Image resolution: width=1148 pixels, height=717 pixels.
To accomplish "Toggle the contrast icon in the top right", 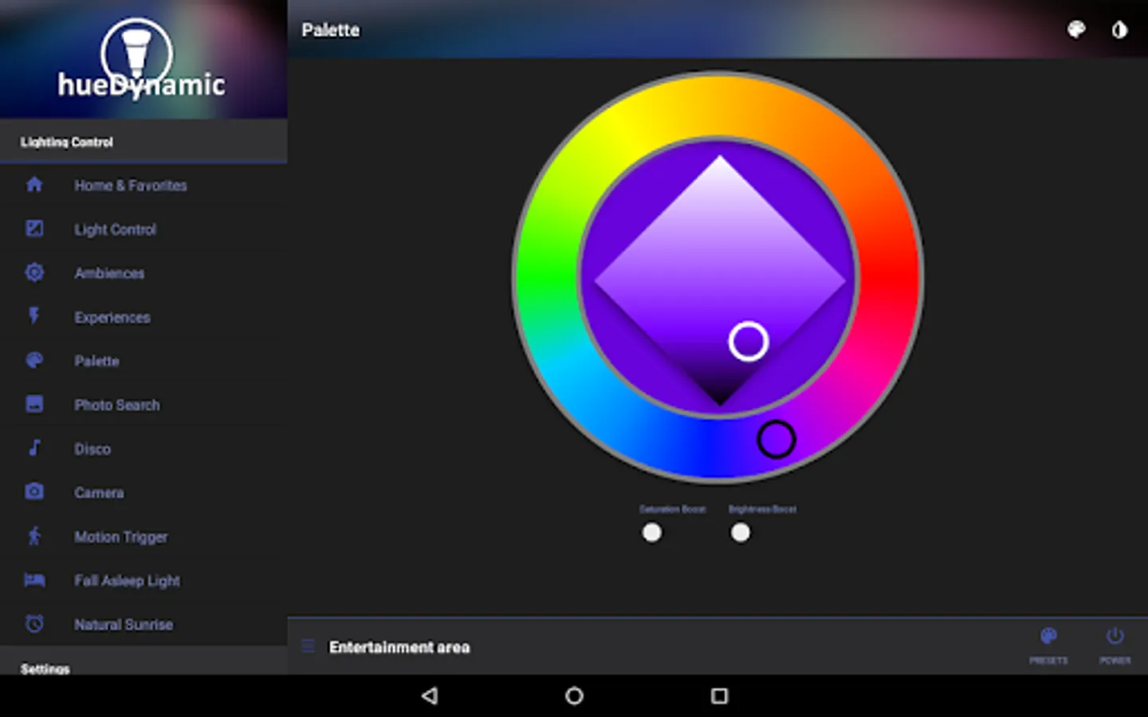I will click(x=1120, y=29).
